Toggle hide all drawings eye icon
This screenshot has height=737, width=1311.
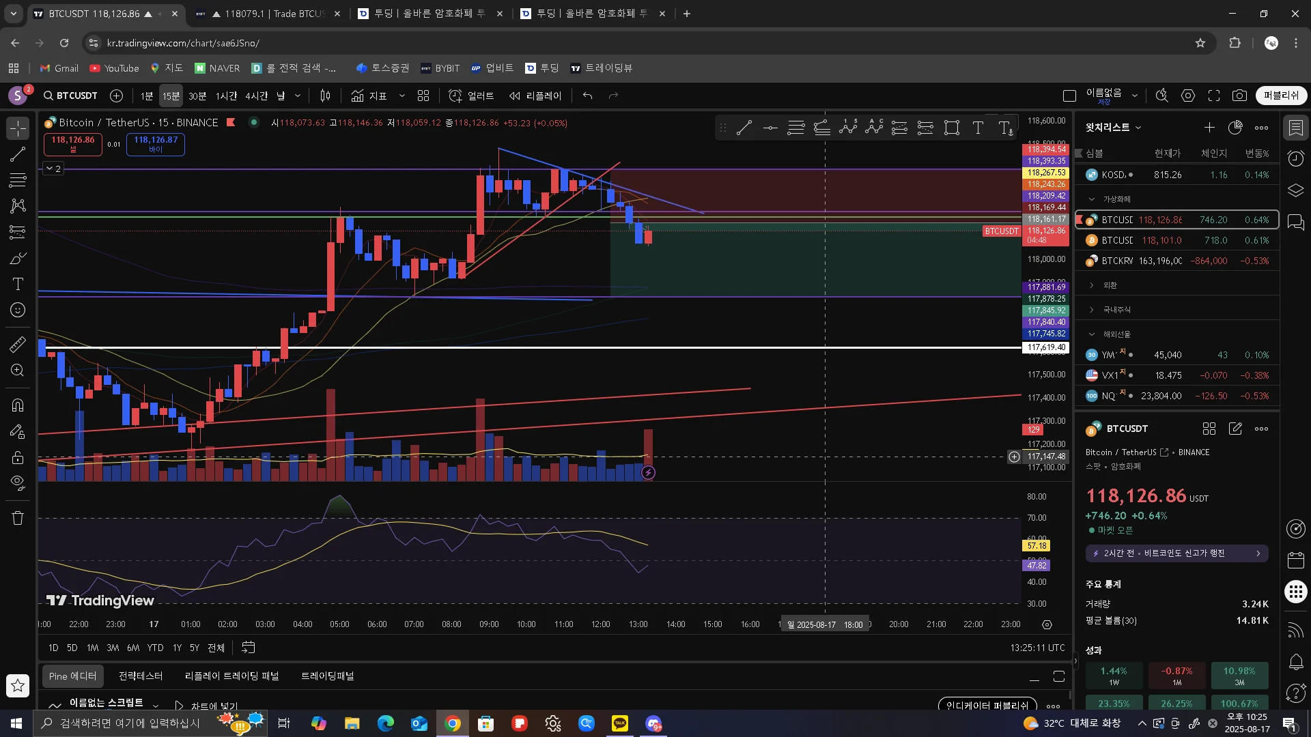point(18,482)
